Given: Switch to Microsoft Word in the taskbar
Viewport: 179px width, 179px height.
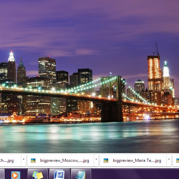Looking at the screenshot, I should tap(59, 174).
